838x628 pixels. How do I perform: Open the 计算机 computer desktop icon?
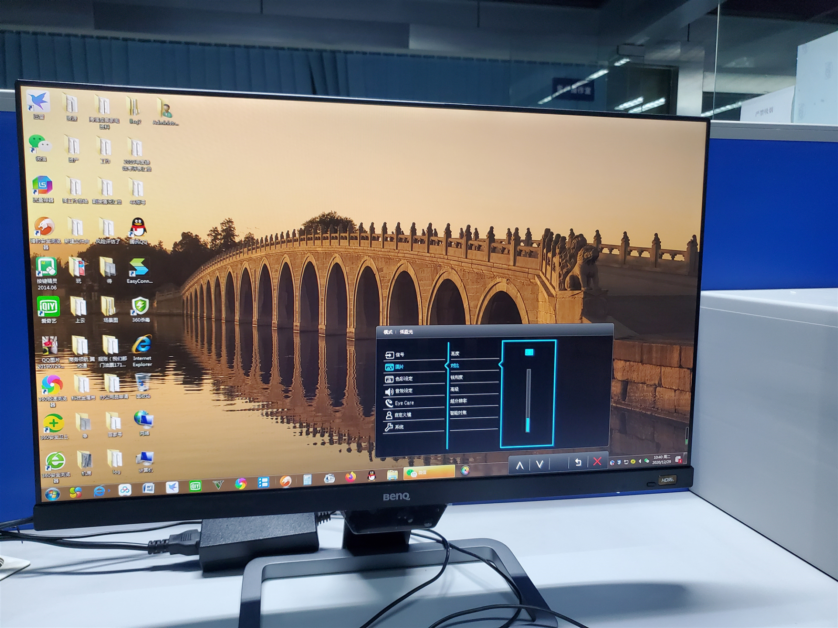coord(145,462)
